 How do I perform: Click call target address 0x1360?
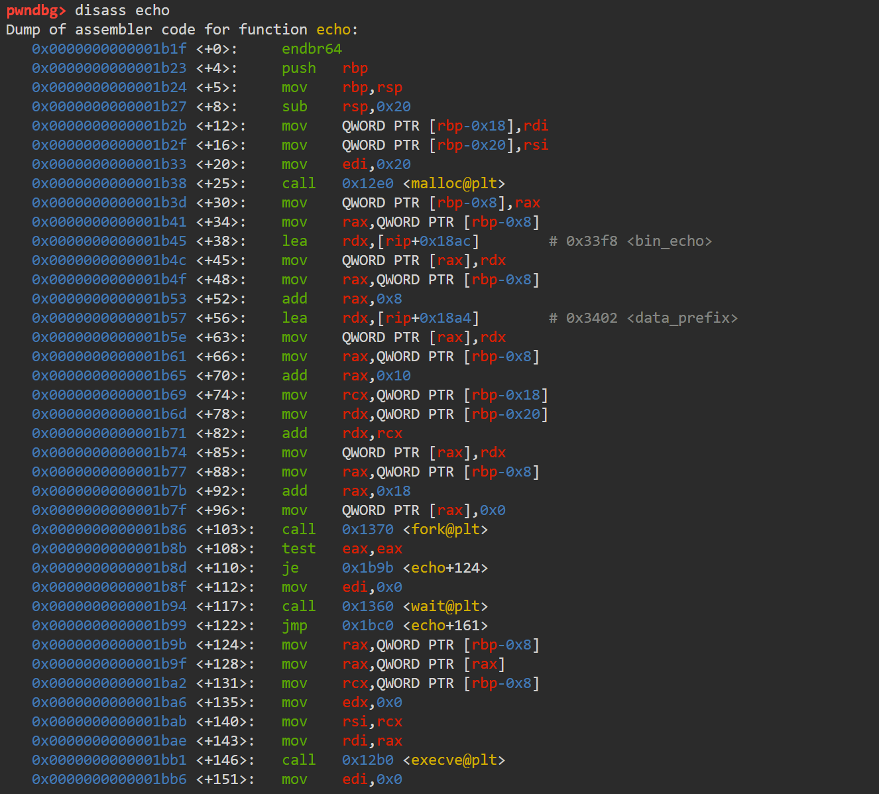368,606
